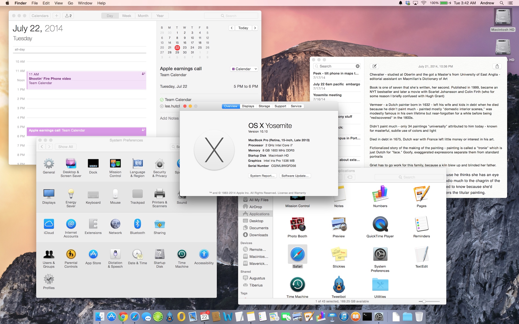Click System Report button in About Mac
Viewport: 519px width, 324px height.
(262, 175)
